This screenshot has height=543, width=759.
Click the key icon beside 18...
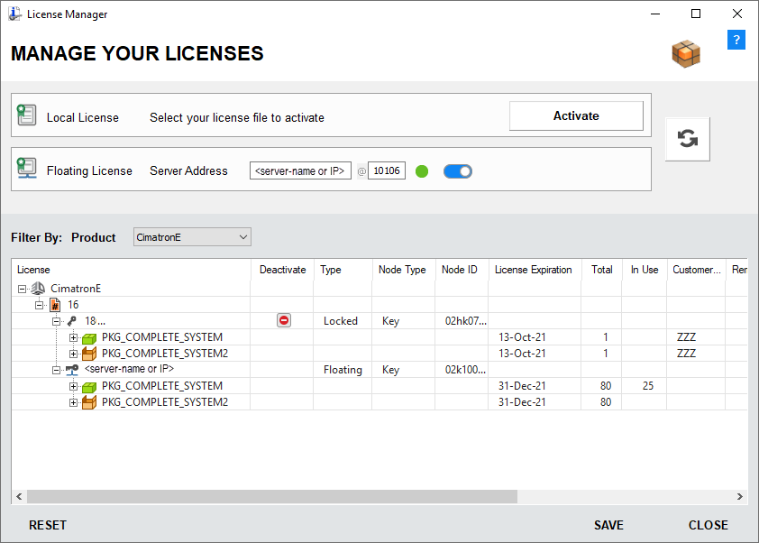click(71, 321)
